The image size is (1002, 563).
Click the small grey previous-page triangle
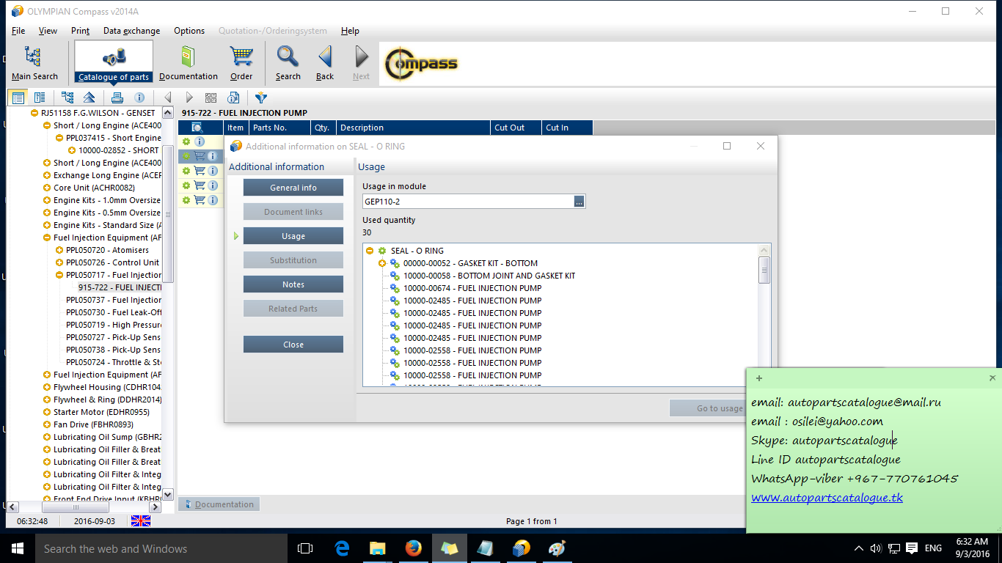tap(168, 97)
